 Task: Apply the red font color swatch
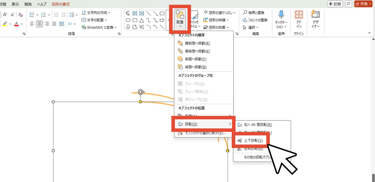coord(16,24)
